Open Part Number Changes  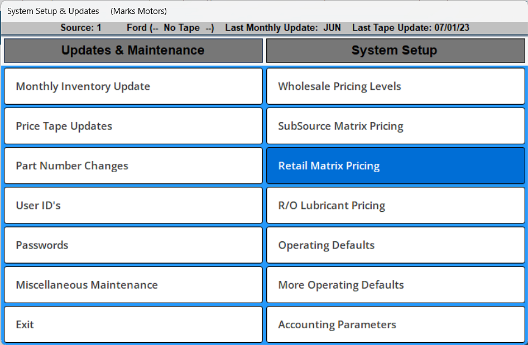tap(133, 166)
